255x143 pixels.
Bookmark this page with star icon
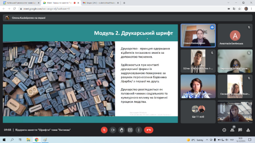(239, 9)
